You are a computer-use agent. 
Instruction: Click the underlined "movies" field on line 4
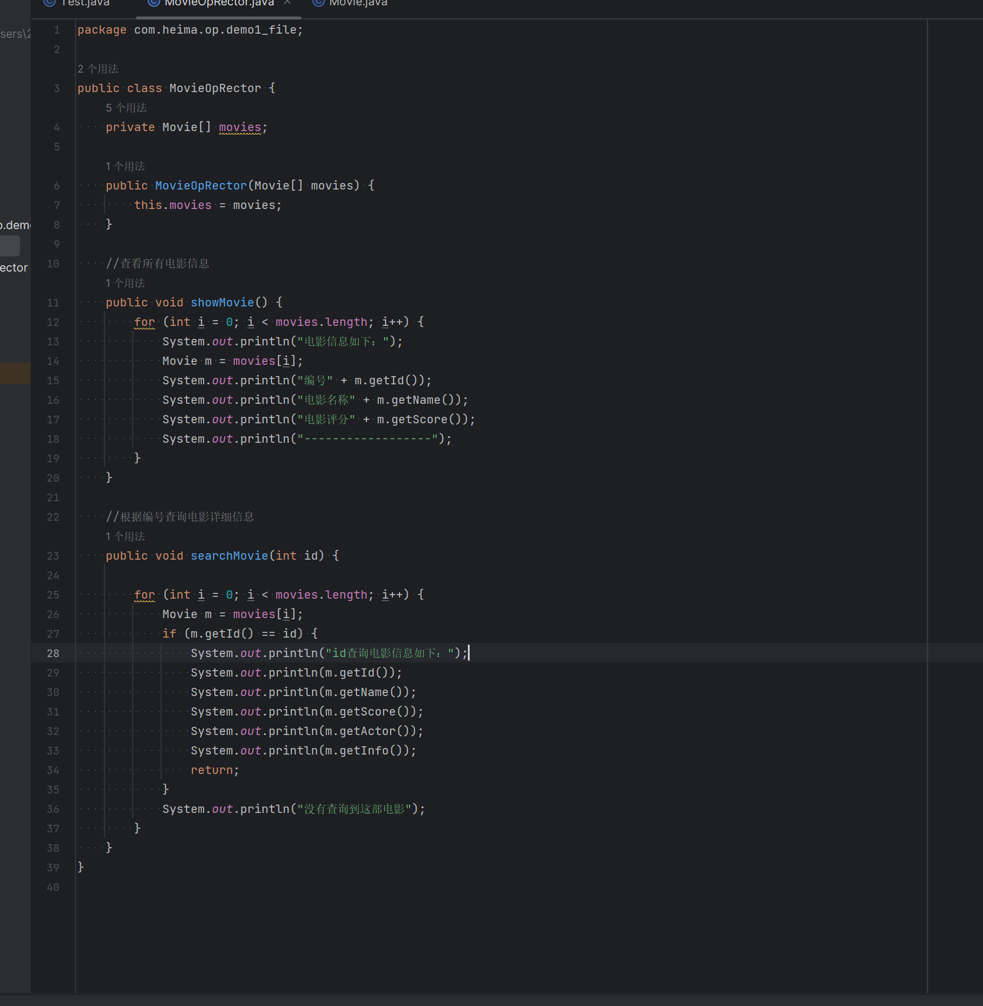tap(240, 127)
